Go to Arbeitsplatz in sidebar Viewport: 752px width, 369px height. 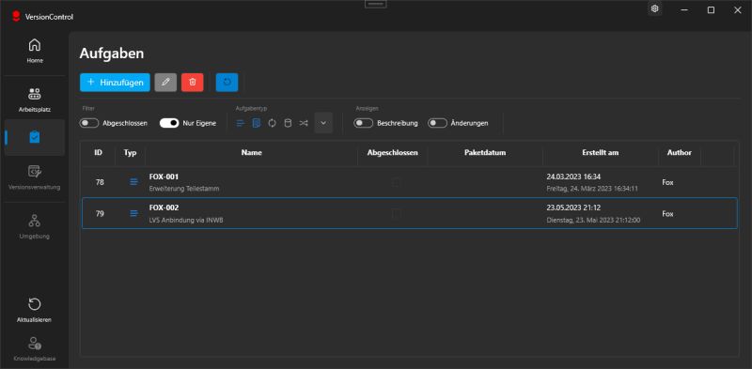[35, 100]
